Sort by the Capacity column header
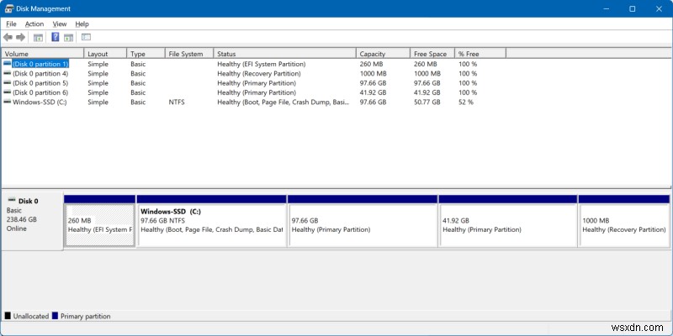Screen dimensions: 673x336 [384, 54]
